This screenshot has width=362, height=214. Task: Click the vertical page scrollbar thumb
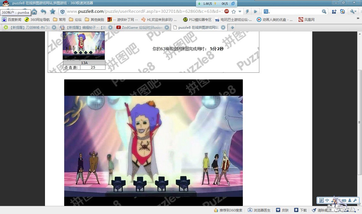[359, 122]
